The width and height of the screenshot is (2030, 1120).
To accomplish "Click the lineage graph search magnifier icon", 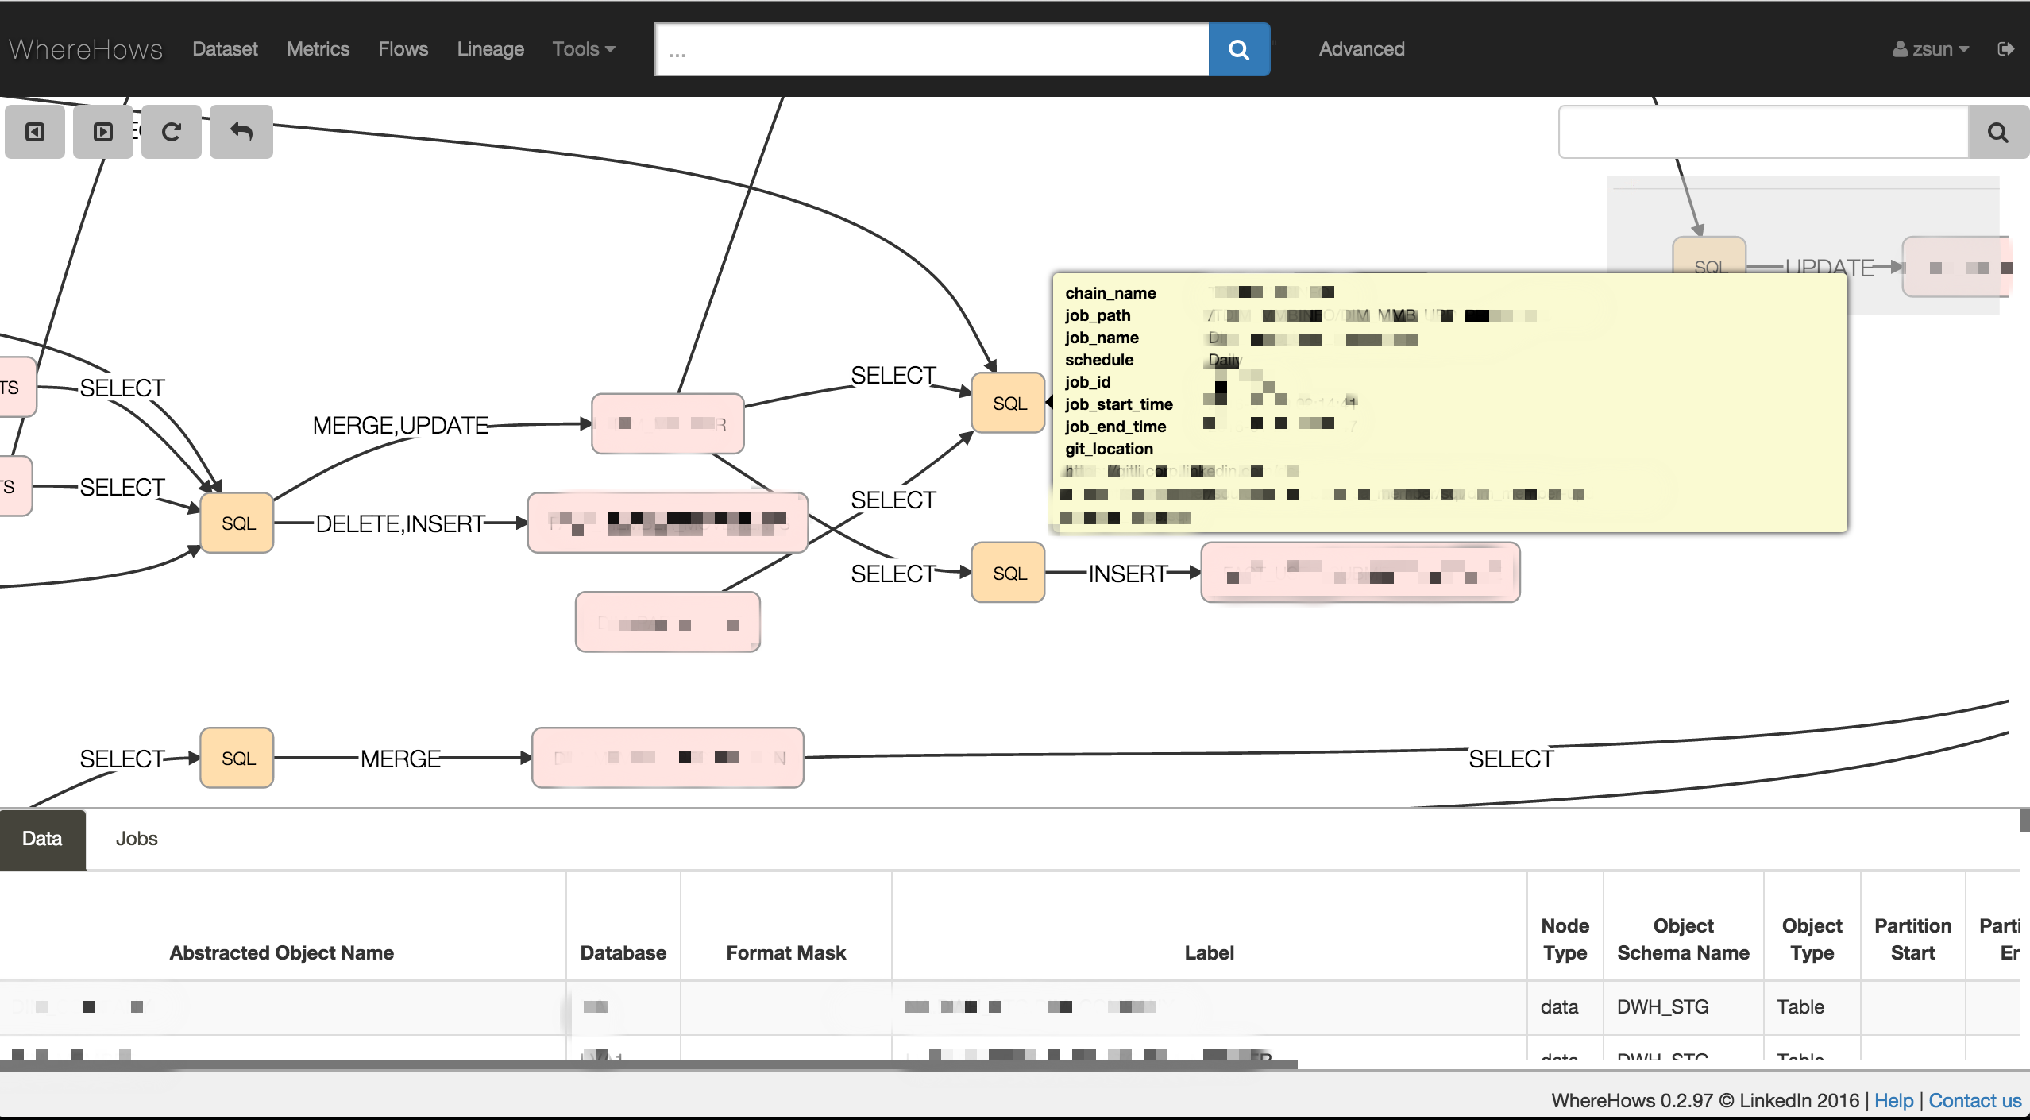I will tap(1998, 133).
